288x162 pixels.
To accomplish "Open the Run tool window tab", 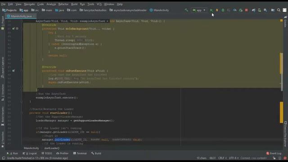I will (x=12, y=153).
